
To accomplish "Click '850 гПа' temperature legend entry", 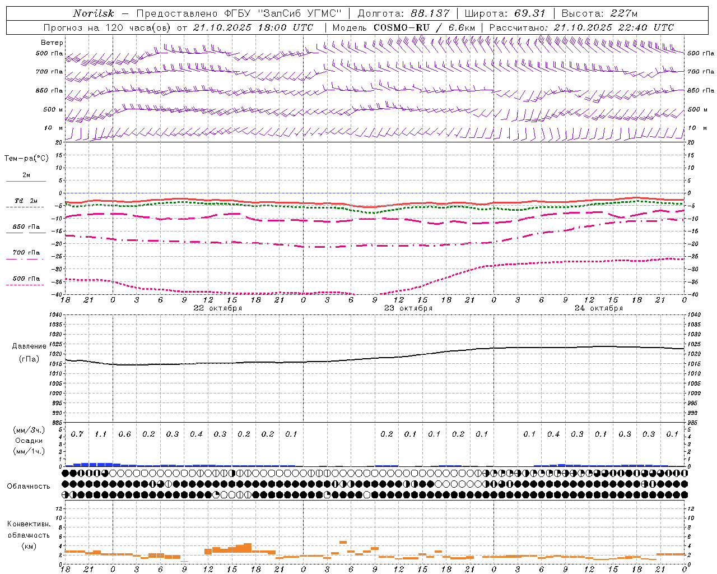I will [x=26, y=227].
